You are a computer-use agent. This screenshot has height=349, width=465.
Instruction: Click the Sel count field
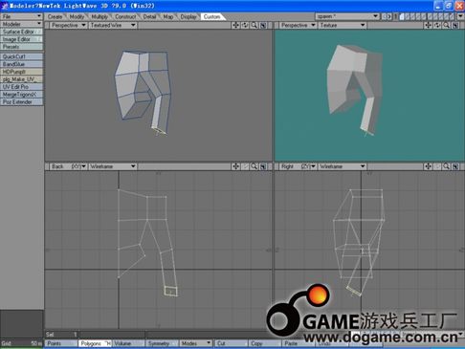61,335
